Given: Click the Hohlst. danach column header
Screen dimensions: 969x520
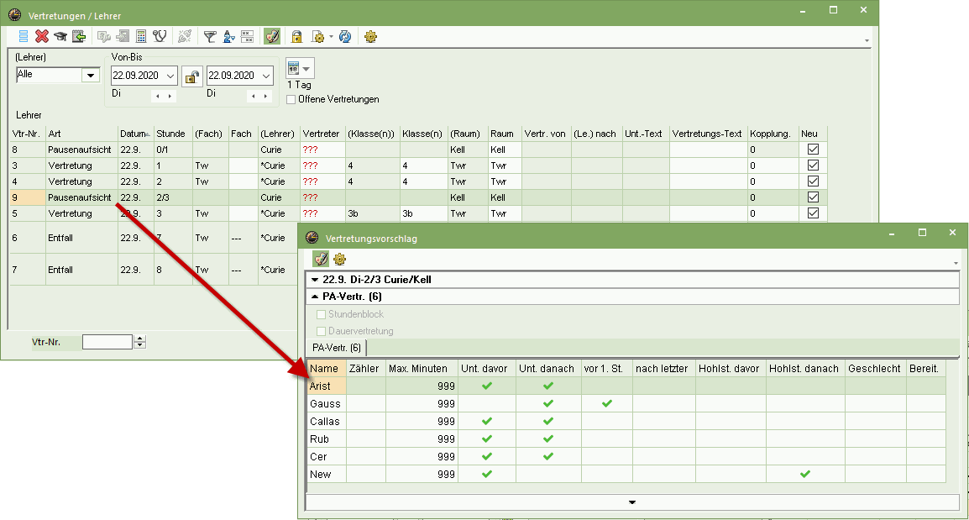Looking at the screenshot, I should click(x=804, y=369).
